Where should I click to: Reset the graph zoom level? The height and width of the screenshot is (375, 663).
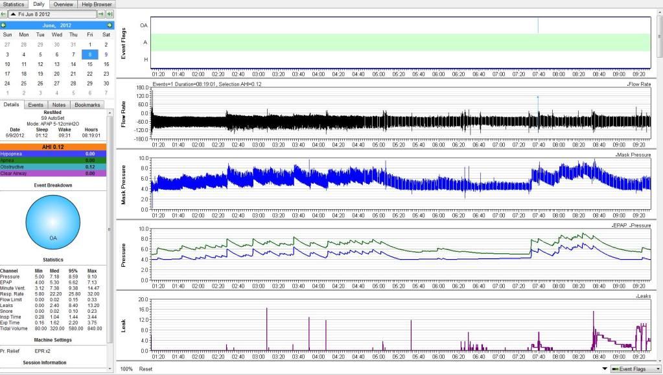146,369
